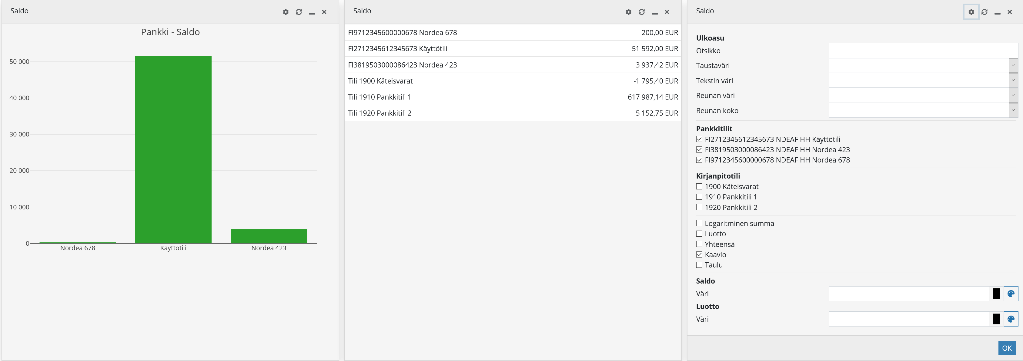Expand the Taustaväri dropdown
This screenshot has width=1023, height=361.
click(x=1013, y=66)
